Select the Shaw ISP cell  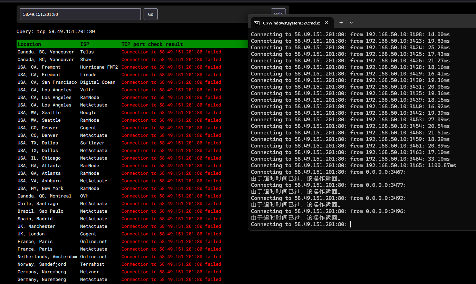86,60
